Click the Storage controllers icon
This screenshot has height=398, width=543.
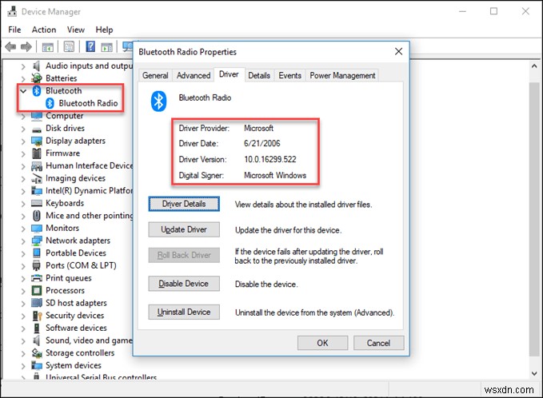click(37, 352)
